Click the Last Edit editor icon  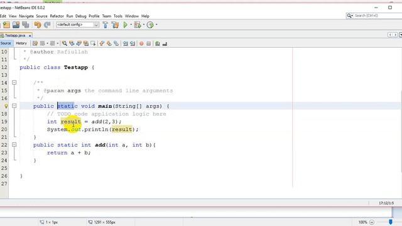(35, 43)
